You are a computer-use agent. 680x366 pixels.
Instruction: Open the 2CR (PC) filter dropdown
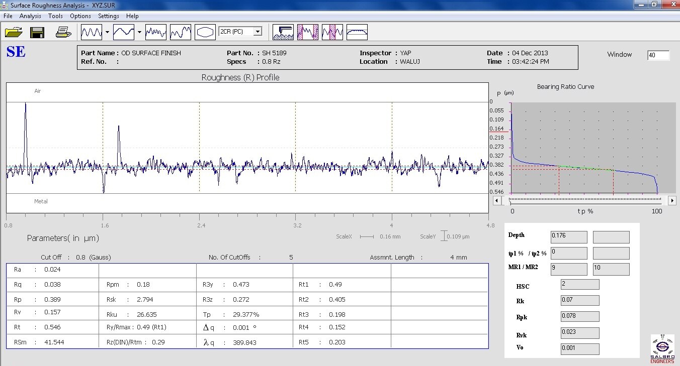click(258, 32)
